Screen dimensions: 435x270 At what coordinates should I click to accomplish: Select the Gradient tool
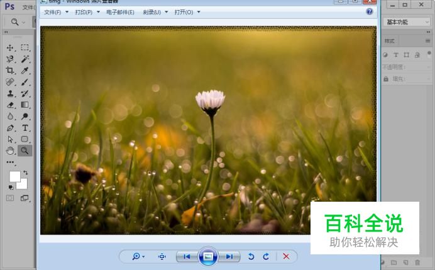25,105
